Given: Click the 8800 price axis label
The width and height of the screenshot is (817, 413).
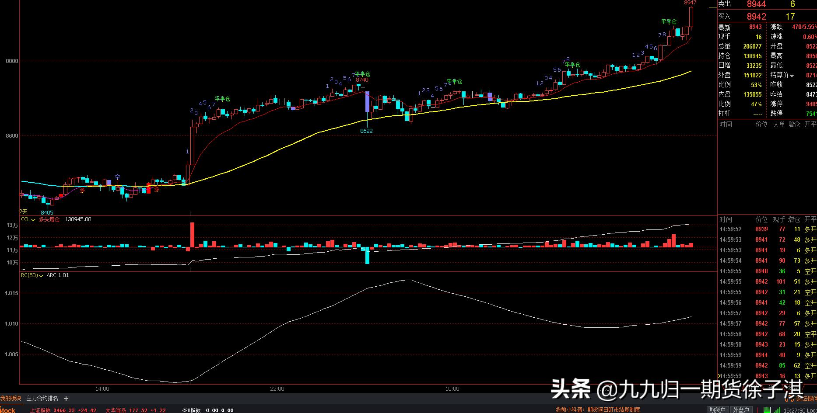Looking at the screenshot, I should tap(12, 61).
